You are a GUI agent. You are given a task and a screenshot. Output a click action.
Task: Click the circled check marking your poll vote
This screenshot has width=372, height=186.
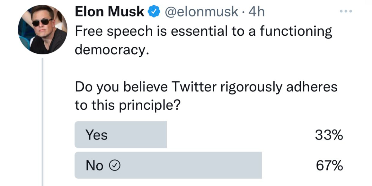tap(115, 165)
